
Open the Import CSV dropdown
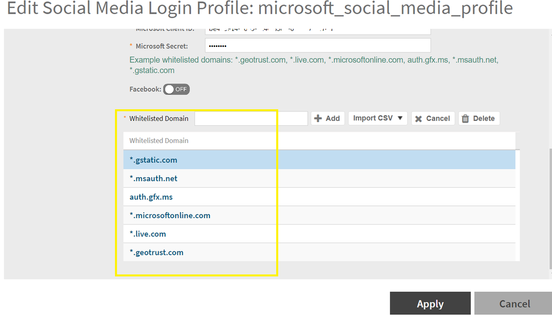pos(377,118)
